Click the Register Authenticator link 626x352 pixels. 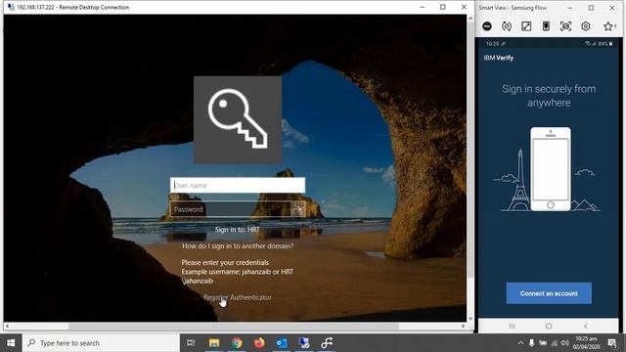tap(238, 297)
